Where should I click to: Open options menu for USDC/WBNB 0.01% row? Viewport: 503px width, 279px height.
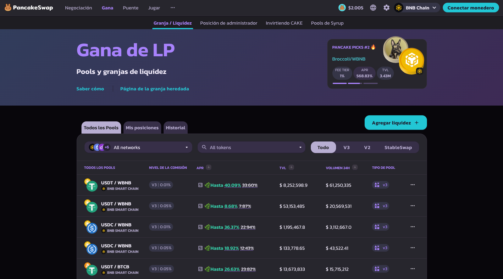[412, 227]
